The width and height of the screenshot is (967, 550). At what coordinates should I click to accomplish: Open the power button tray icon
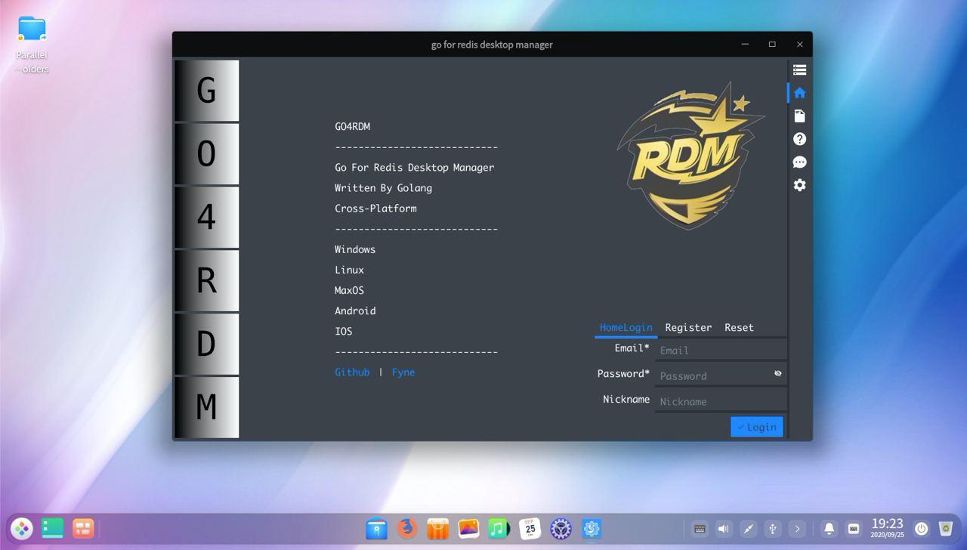point(921,529)
